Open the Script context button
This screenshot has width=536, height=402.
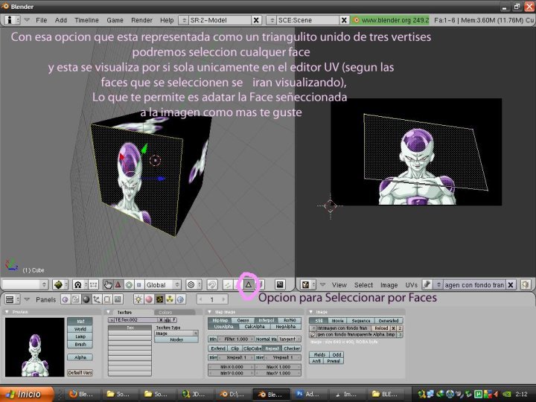point(75,299)
